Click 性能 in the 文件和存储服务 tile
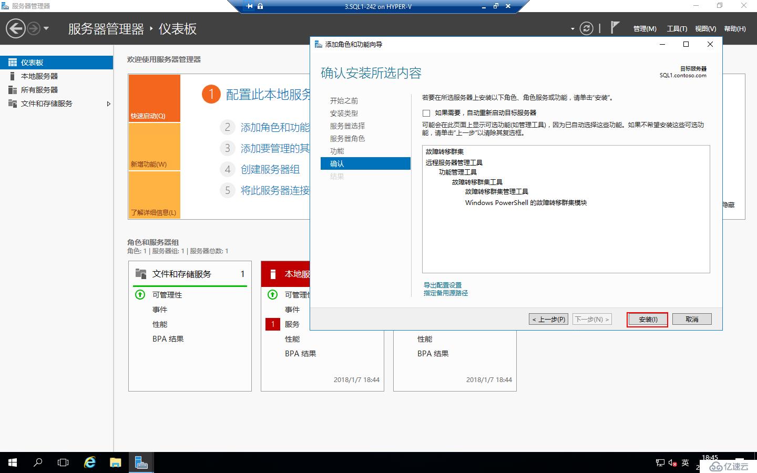757x473 pixels. (160, 324)
